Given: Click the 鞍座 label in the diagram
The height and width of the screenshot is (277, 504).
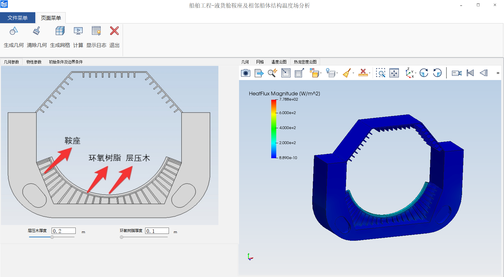Looking at the screenshot, I should pos(73,141).
